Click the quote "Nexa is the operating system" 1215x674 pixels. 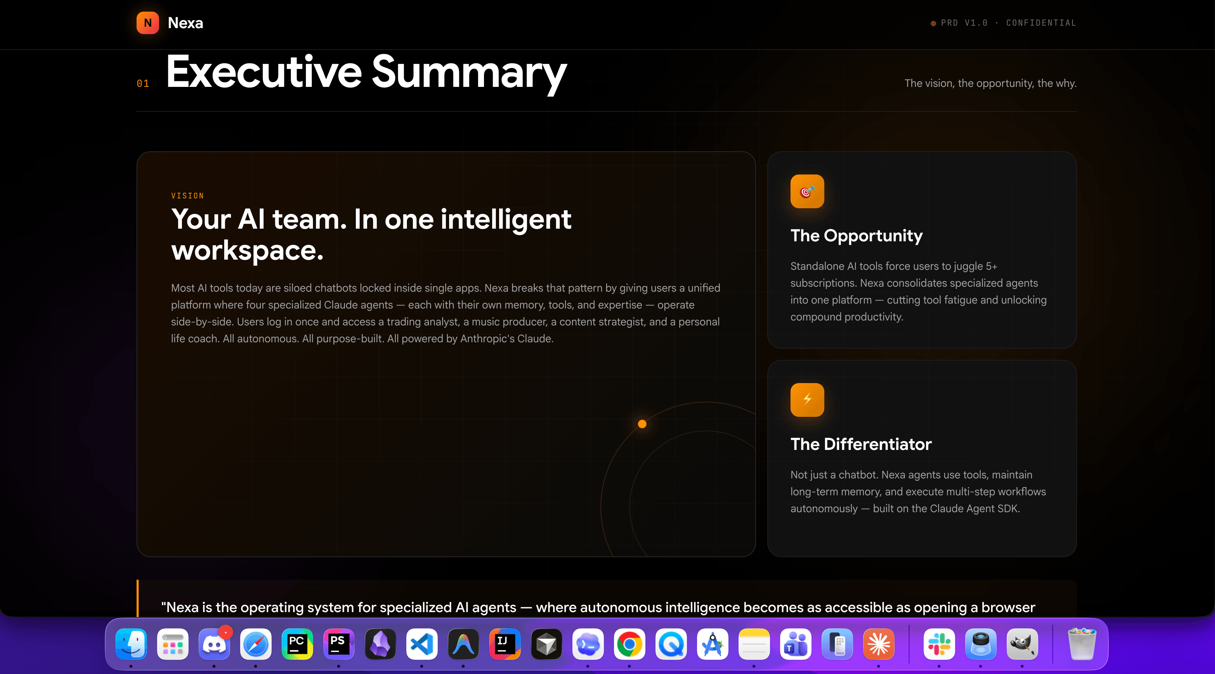point(598,607)
